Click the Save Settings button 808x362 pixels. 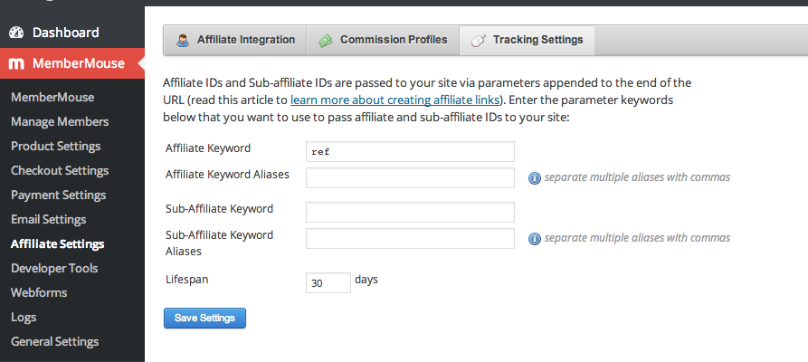coord(204,318)
